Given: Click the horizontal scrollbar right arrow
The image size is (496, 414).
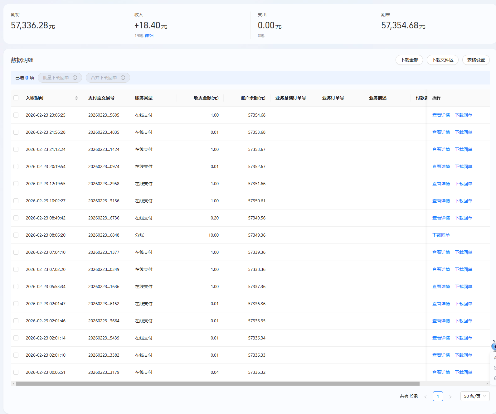Looking at the screenshot, I should pos(487,383).
